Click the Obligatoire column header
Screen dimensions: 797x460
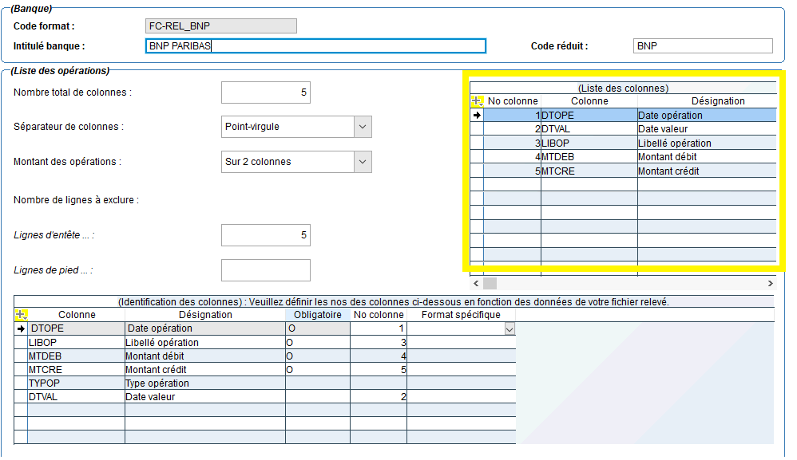pyautogui.click(x=318, y=315)
